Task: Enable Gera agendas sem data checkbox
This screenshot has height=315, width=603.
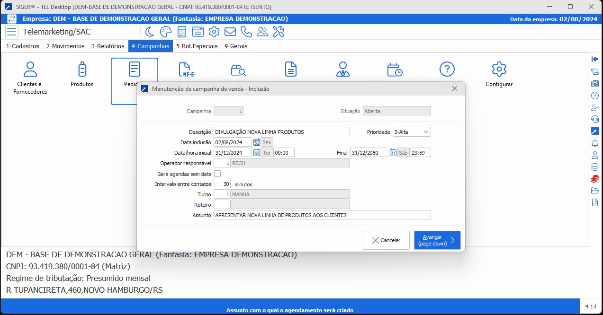Action: click(x=217, y=174)
